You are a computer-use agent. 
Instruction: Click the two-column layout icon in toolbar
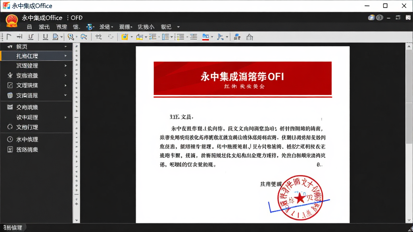[165, 37]
